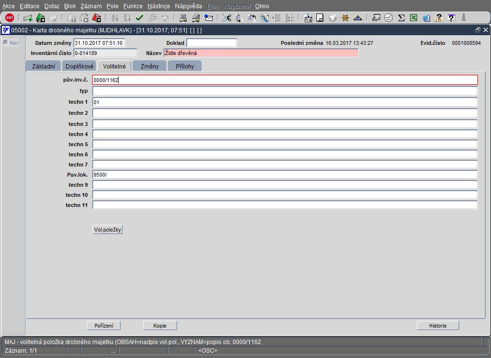Open the Funkce menu
The image size is (491, 358).
[133, 6]
